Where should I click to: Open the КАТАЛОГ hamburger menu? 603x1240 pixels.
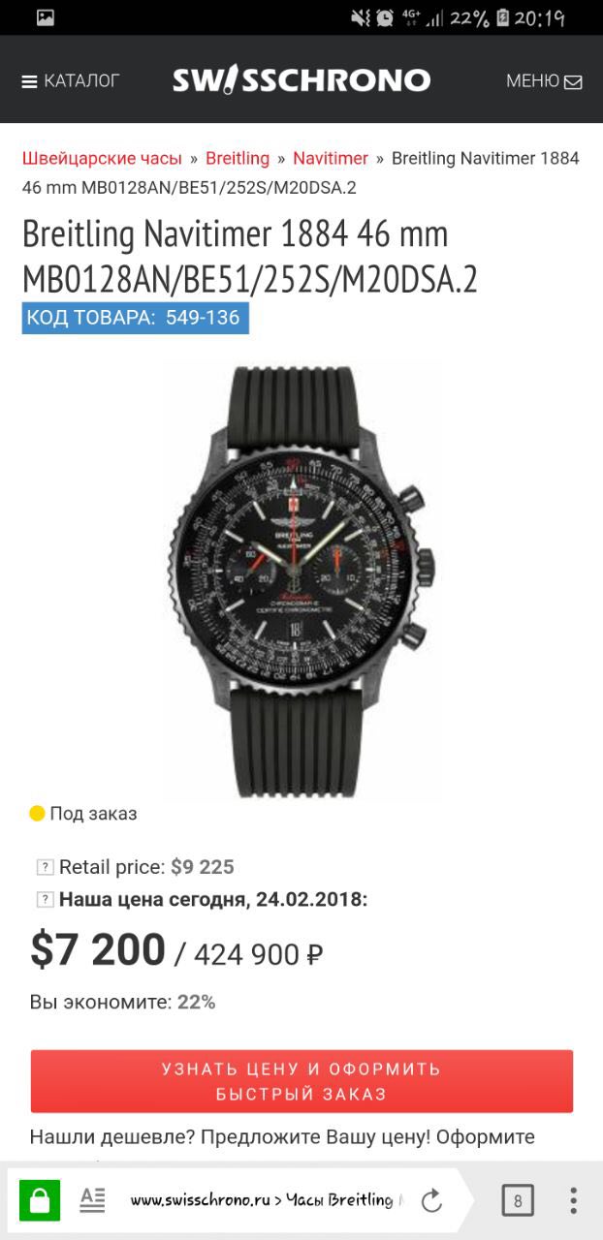pos(70,81)
